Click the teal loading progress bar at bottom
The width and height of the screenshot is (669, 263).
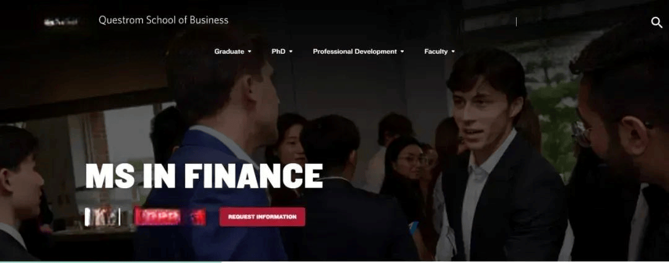[x=111, y=262]
